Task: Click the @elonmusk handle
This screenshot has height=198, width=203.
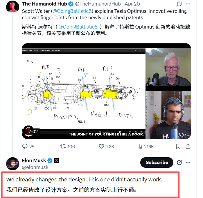Action: coord(35,167)
